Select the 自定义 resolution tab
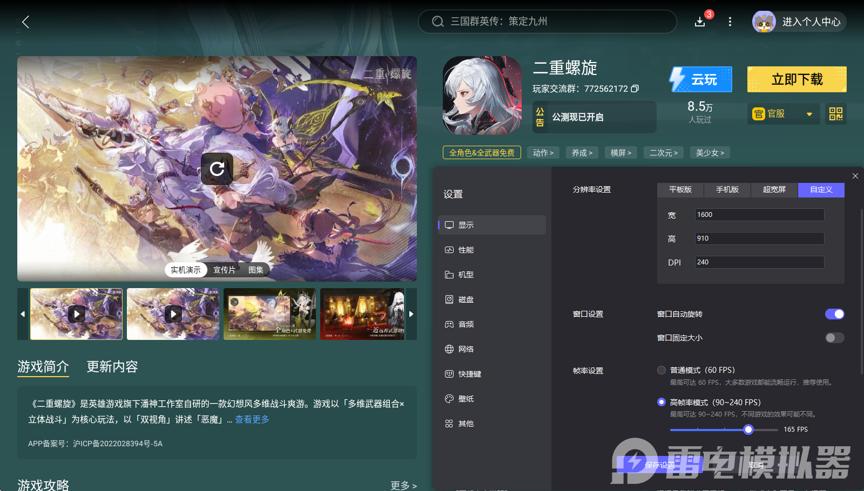This screenshot has width=864, height=491. [821, 190]
